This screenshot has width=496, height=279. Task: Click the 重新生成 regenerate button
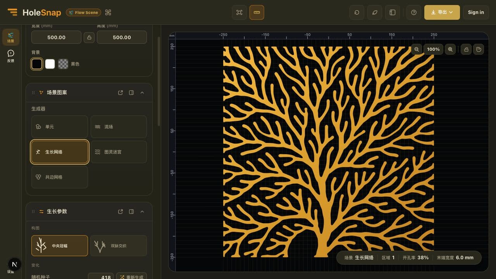pos(131,277)
